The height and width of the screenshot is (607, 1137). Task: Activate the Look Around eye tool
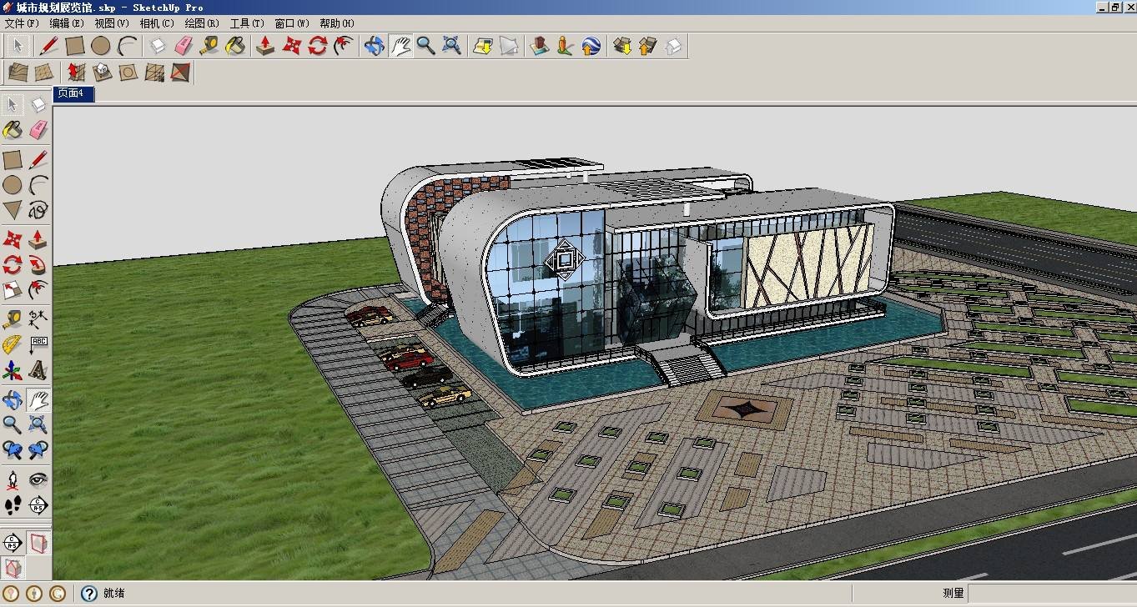[38, 479]
